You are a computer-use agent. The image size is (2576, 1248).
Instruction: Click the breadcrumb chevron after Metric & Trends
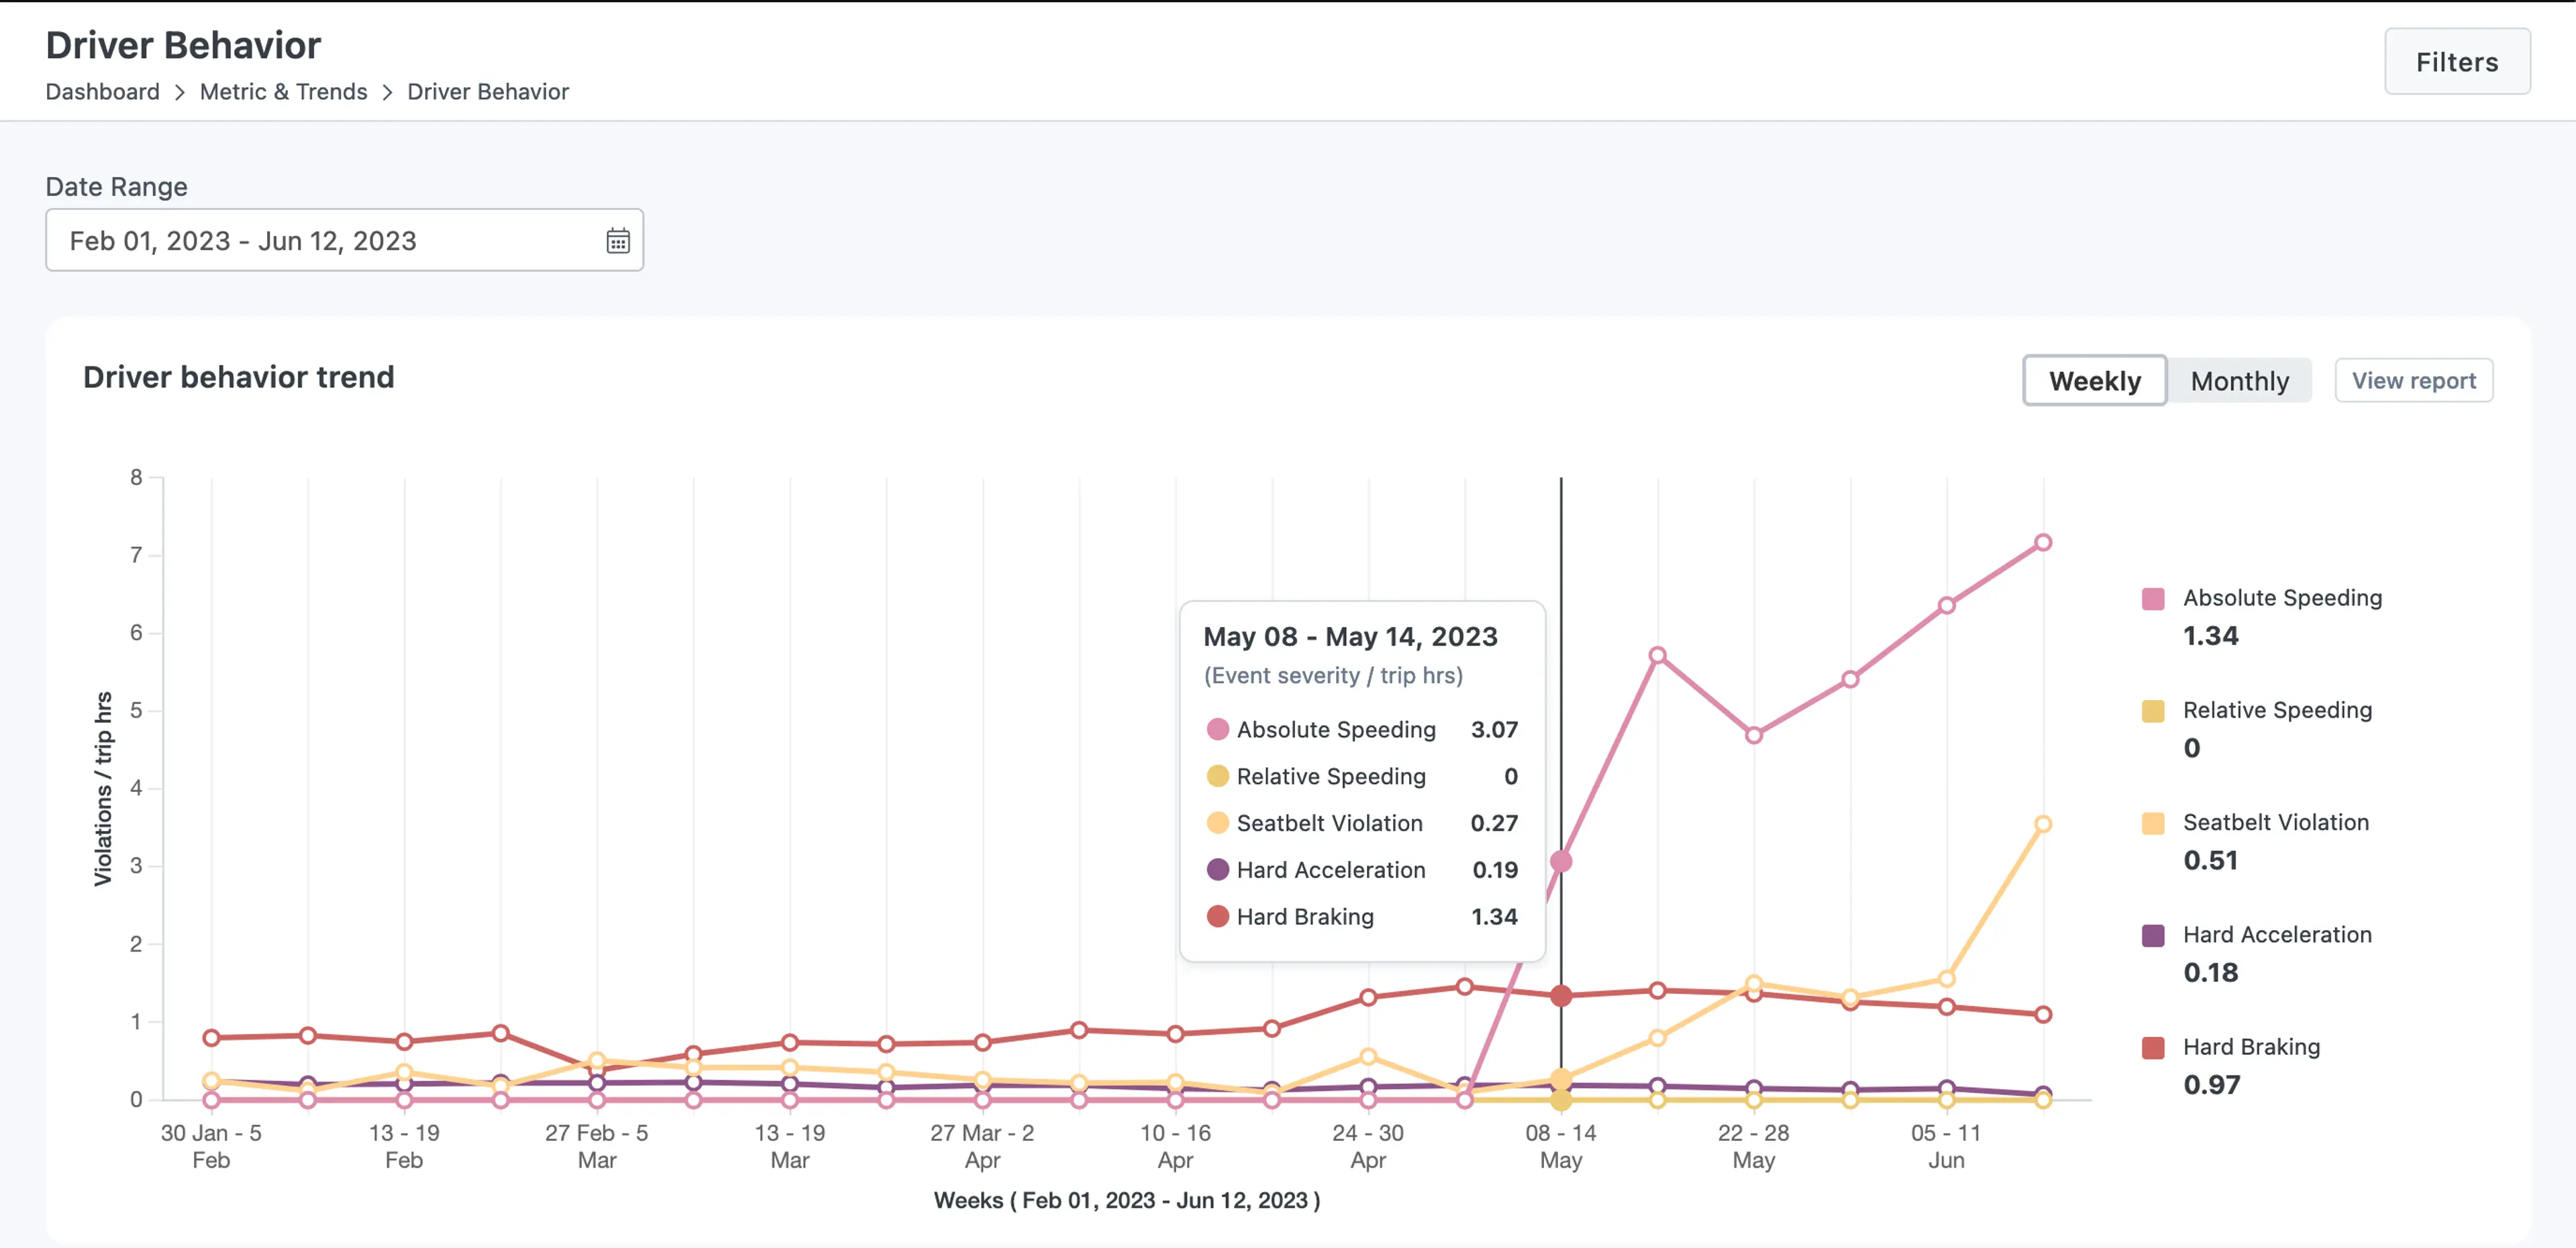click(387, 92)
